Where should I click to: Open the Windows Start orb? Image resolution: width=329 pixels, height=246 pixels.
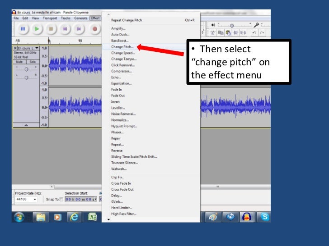click(x=19, y=217)
